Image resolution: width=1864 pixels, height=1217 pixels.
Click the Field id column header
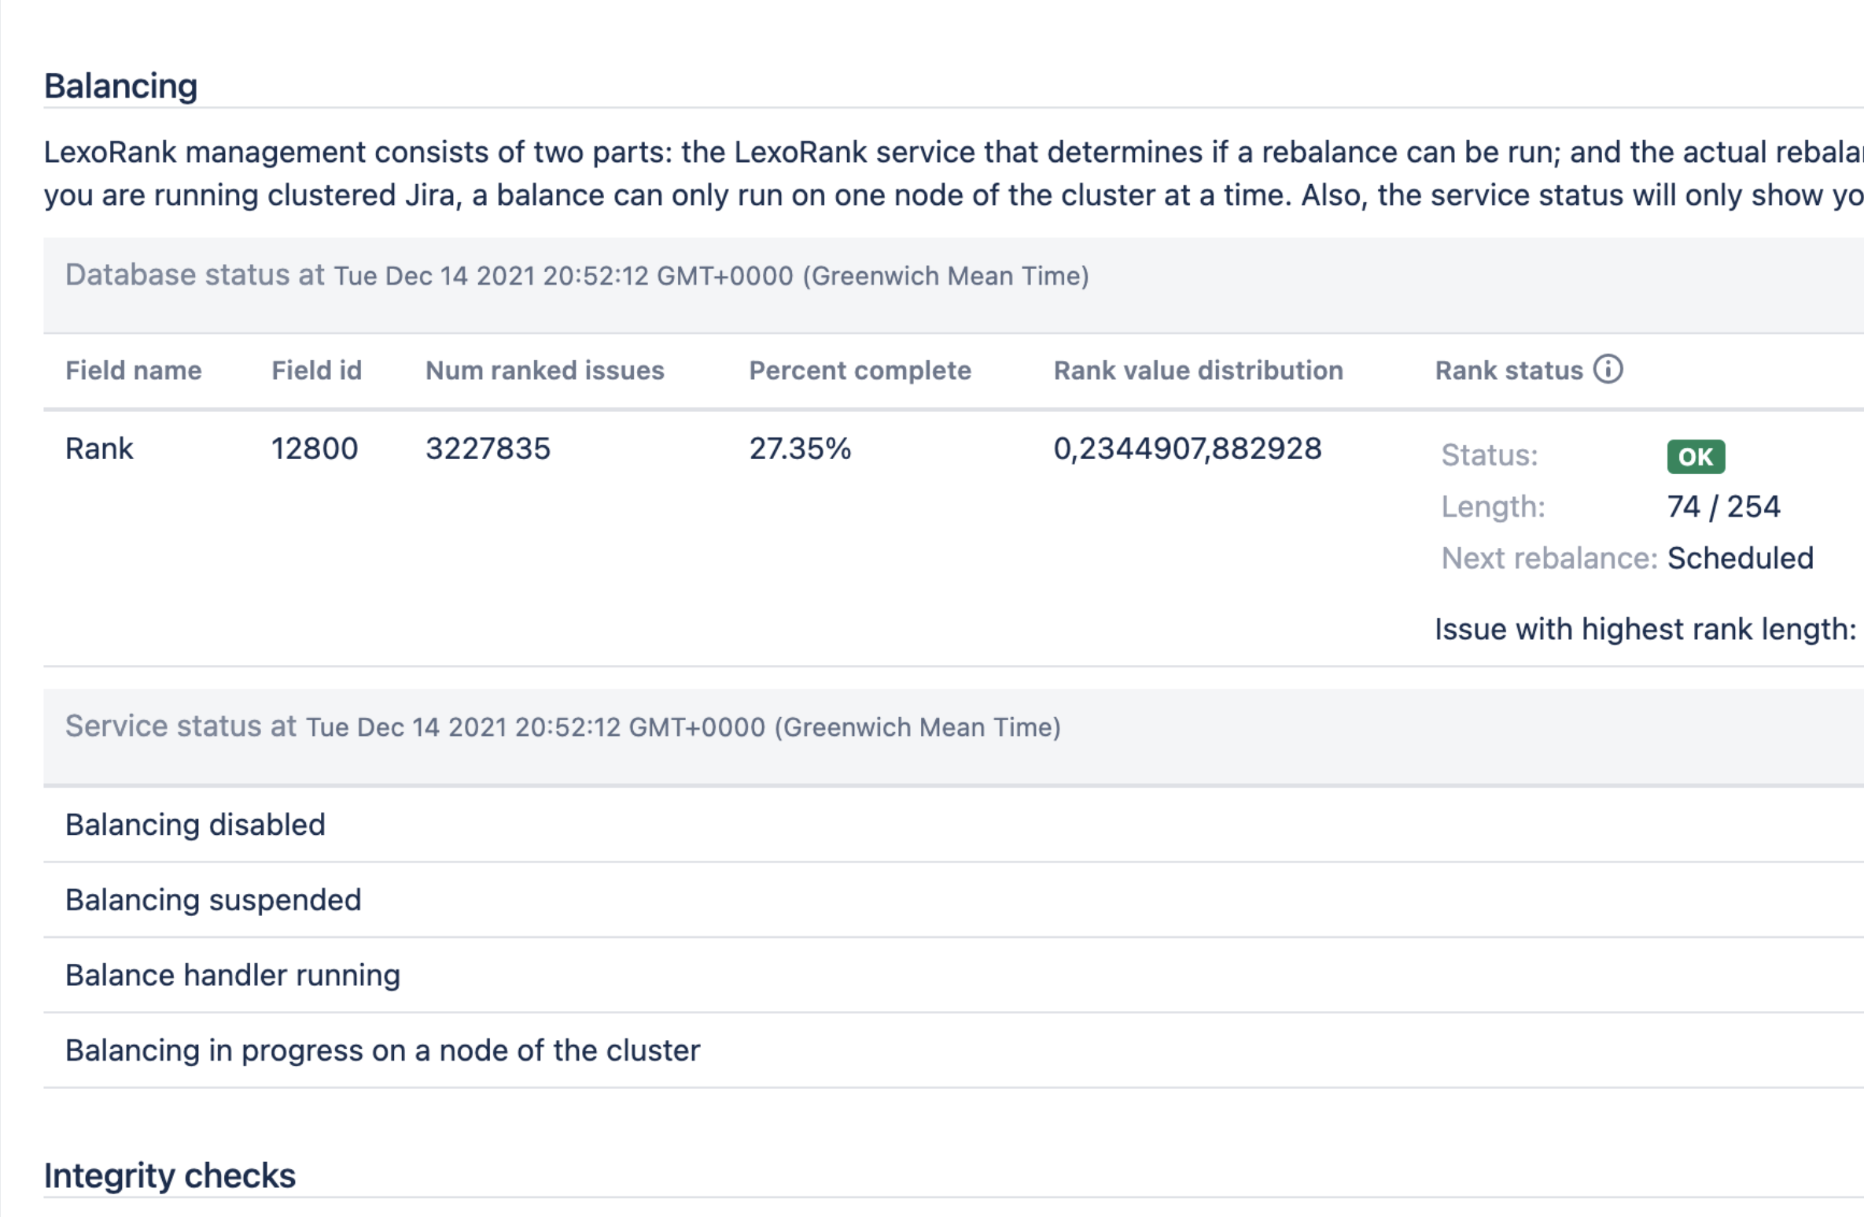316,370
